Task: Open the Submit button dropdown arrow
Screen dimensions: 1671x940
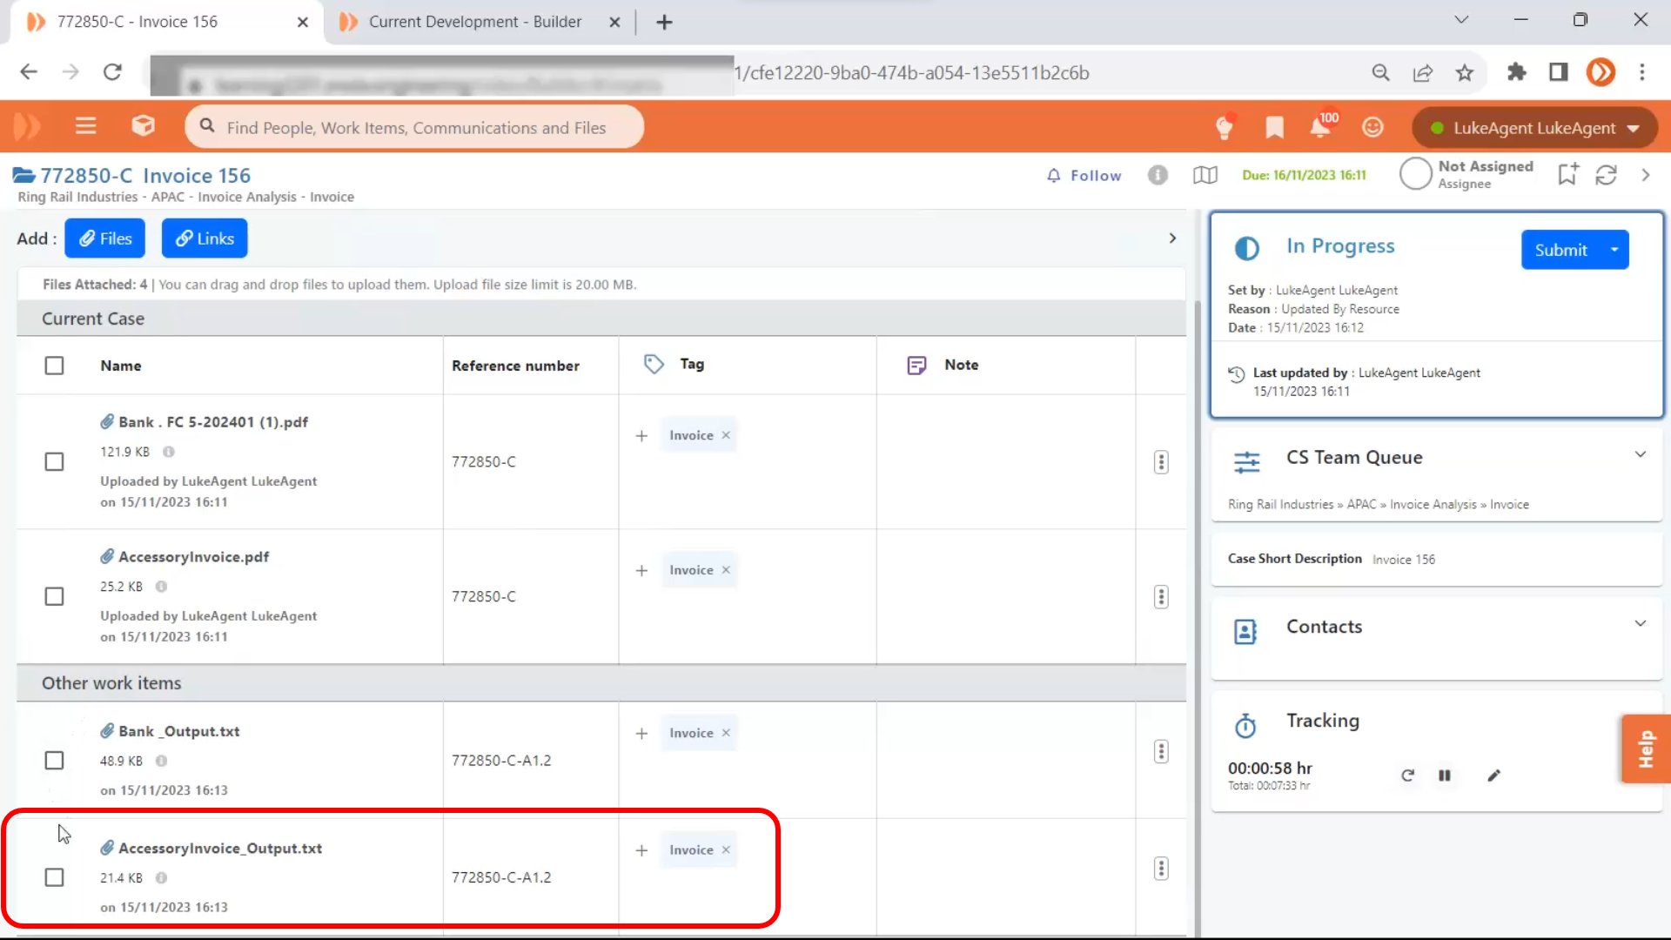Action: point(1614,250)
